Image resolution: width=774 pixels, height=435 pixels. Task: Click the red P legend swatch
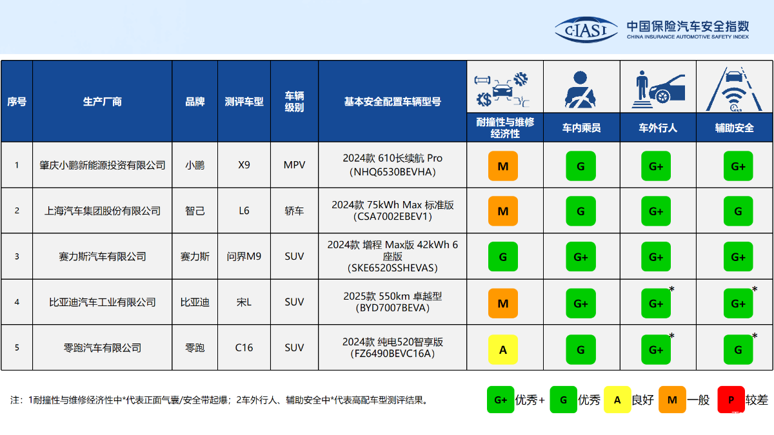[x=731, y=400]
